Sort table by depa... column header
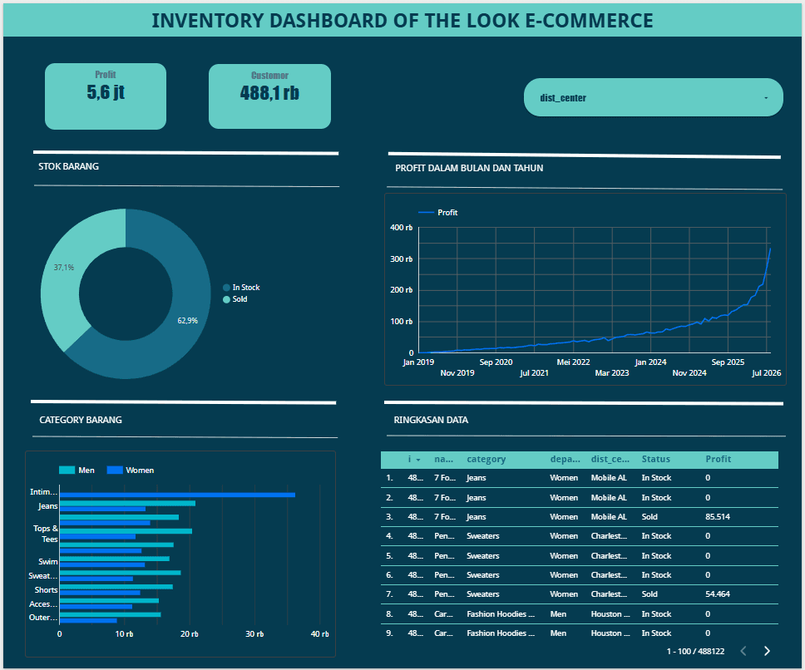This screenshot has width=805, height=670. [565, 459]
